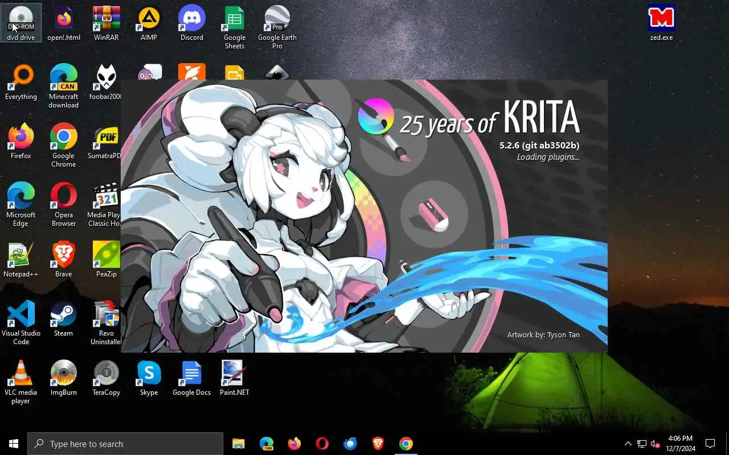Image resolution: width=729 pixels, height=455 pixels.
Task: Select the Paint.NET desktop shortcut
Action: click(235, 379)
